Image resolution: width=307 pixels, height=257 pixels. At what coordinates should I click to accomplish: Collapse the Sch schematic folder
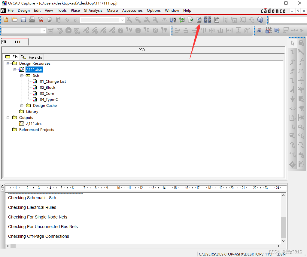tap(22, 76)
